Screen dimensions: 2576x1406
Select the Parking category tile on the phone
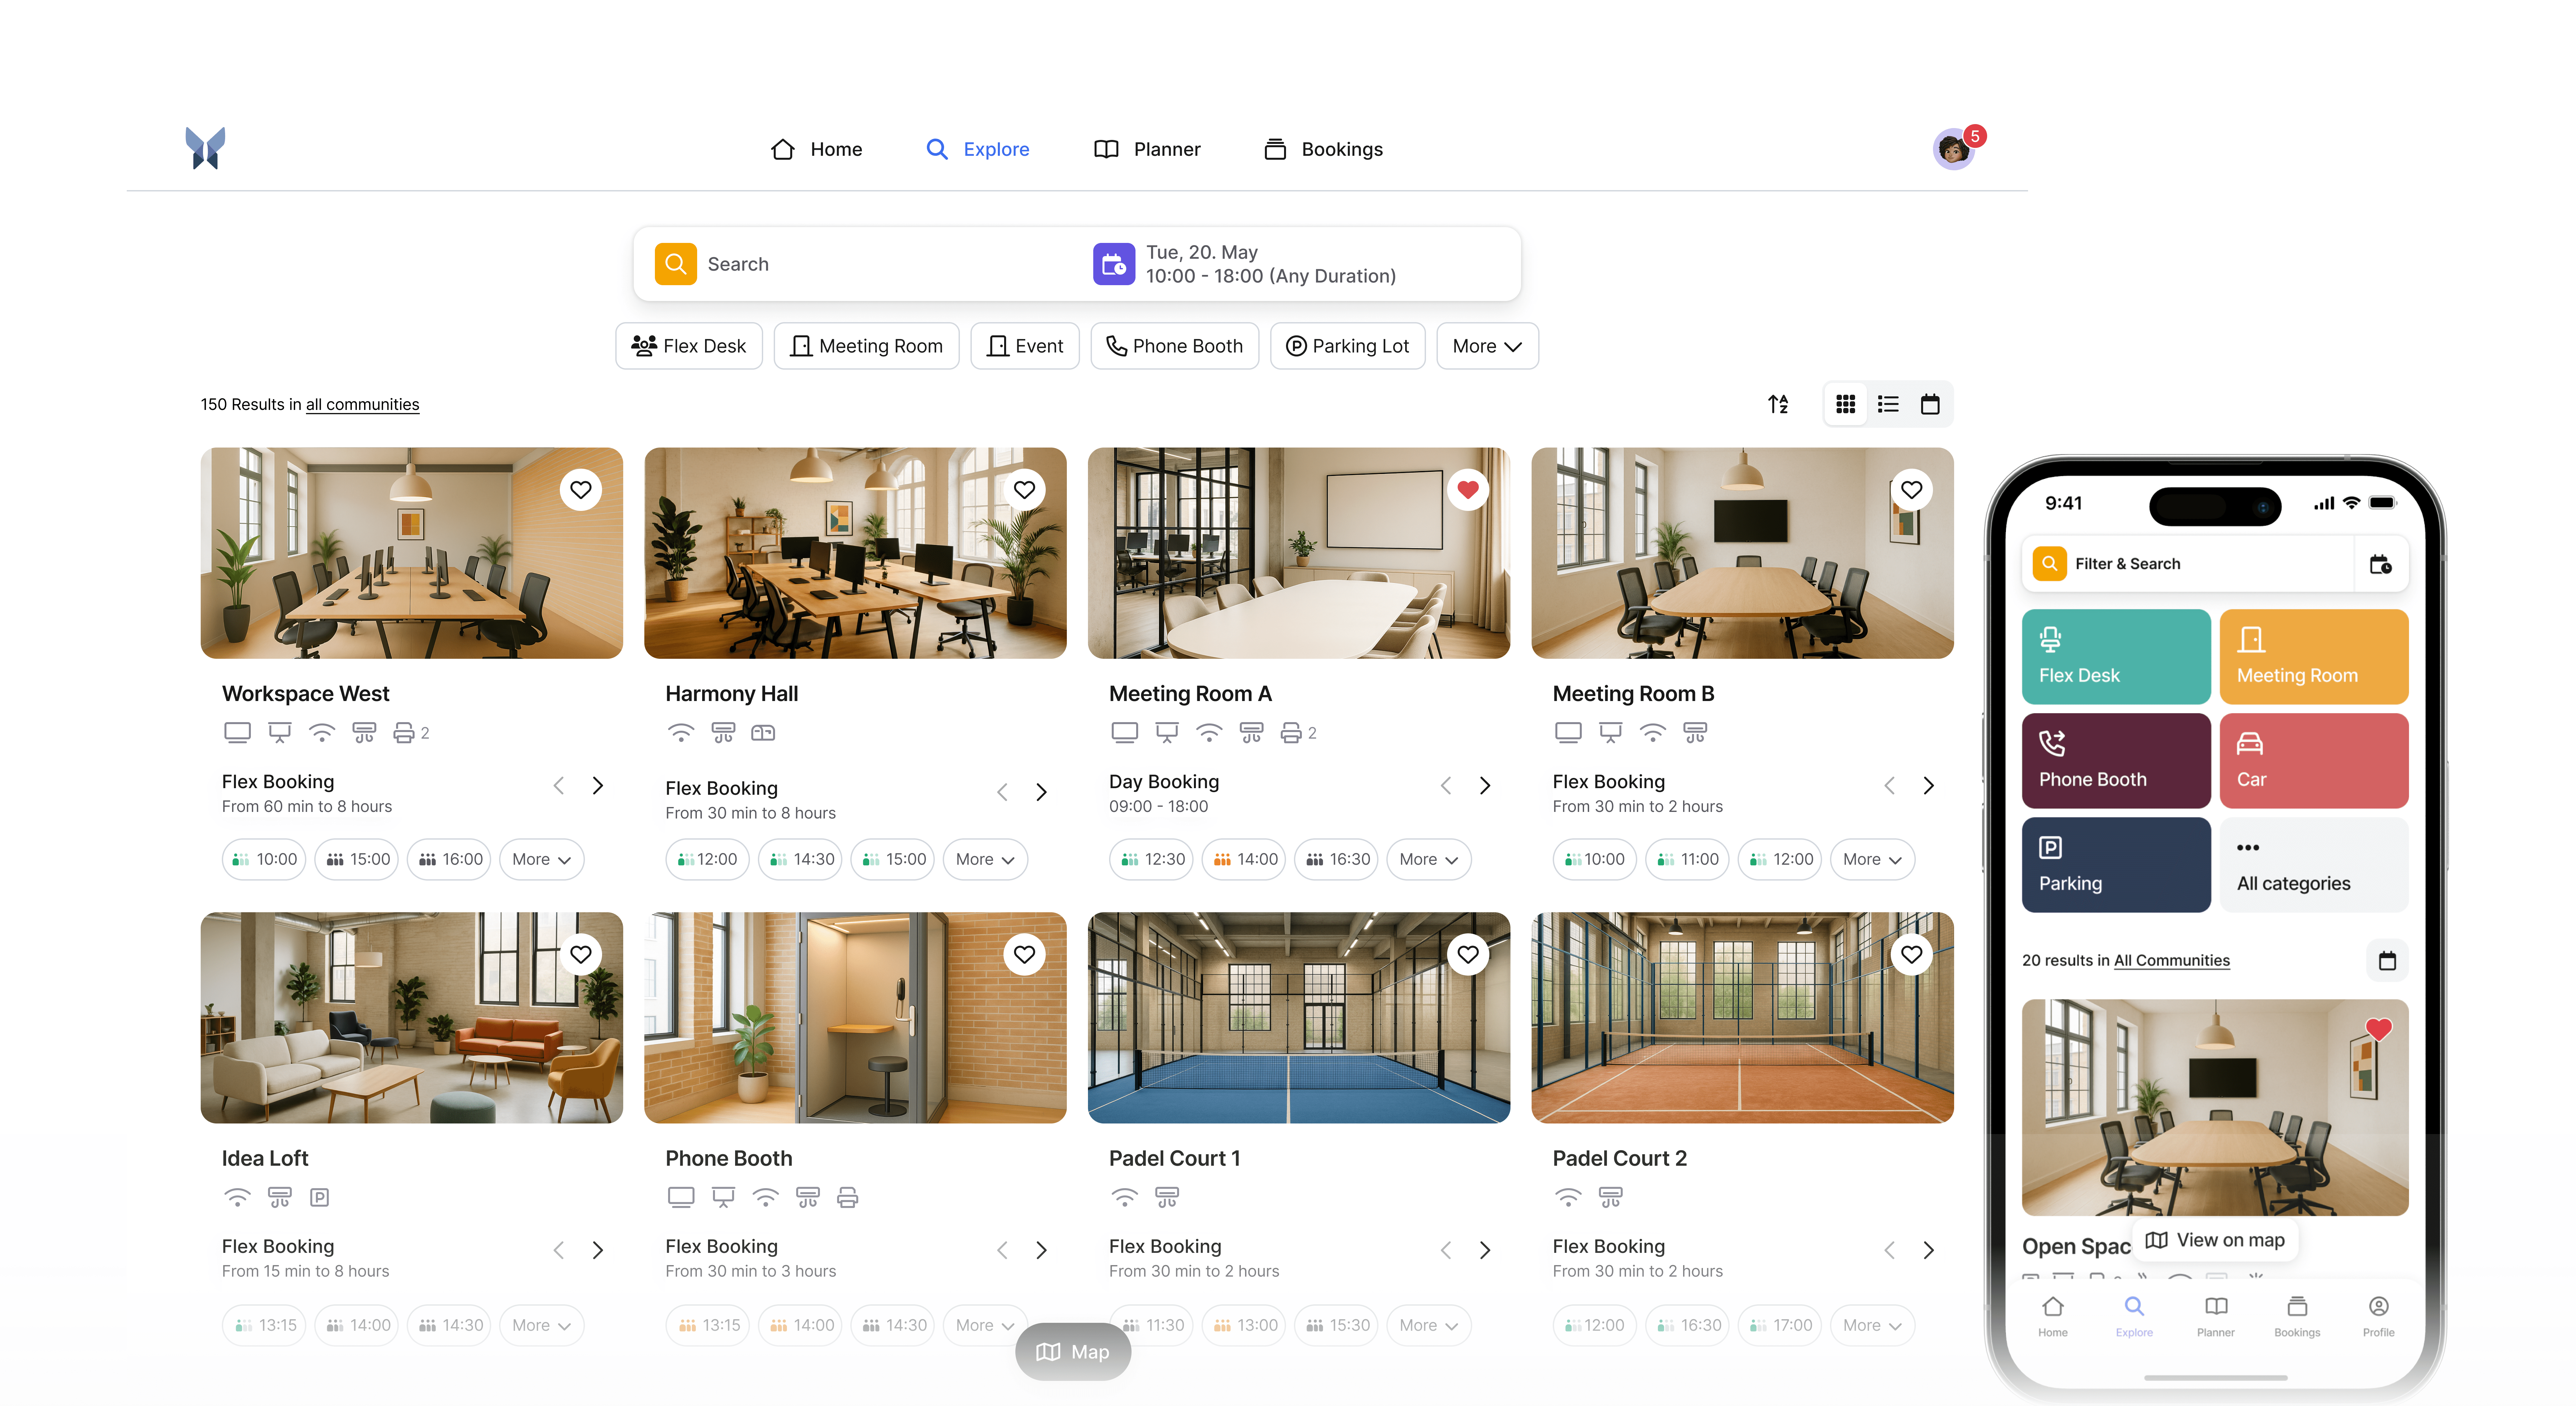(x=2116, y=864)
